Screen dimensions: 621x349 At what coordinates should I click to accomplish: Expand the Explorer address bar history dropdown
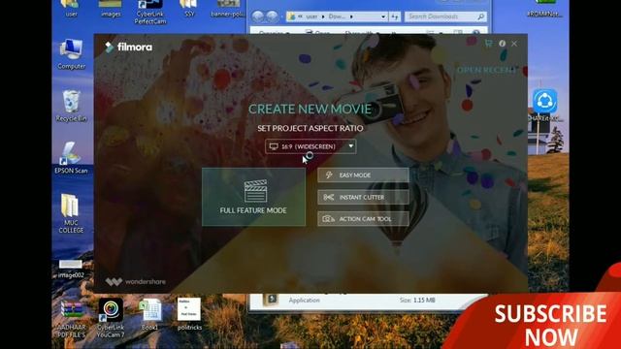click(x=383, y=16)
